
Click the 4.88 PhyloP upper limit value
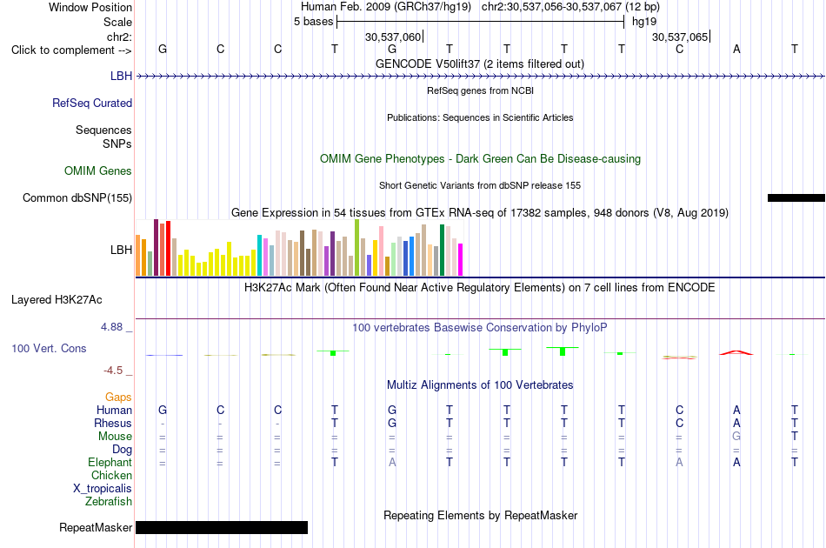[112, 327]
